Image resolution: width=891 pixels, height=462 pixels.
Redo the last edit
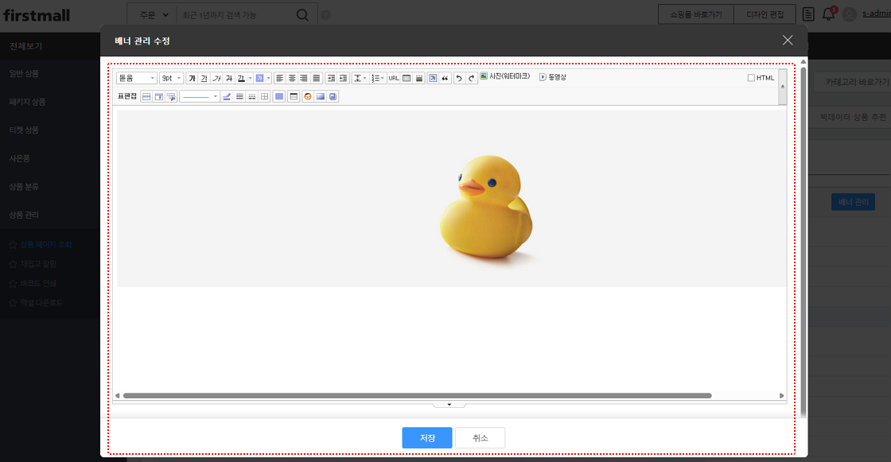(x=472, y=79)
